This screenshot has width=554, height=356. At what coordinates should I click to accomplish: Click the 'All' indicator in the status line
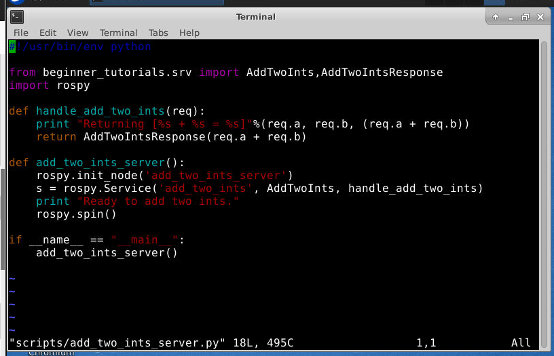point(521,342)
